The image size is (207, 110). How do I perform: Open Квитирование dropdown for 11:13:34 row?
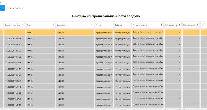pyautogui.click(x=179, y=63)
